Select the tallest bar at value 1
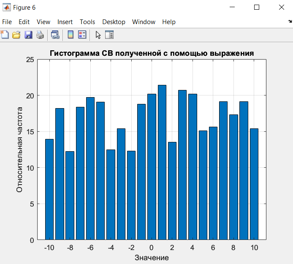Viewport: 293px width, 264px height. pyautogui.click(x=162, y=162)
